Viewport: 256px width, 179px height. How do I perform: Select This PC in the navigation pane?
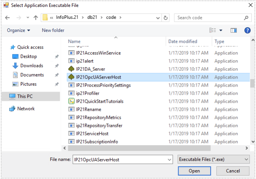(31, 96)
